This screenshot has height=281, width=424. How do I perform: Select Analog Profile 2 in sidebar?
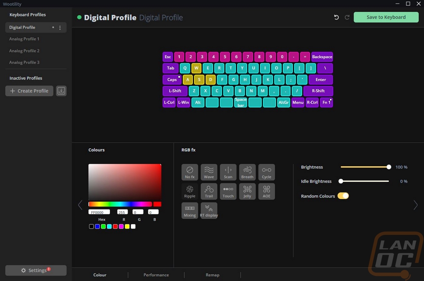point(24,51)
